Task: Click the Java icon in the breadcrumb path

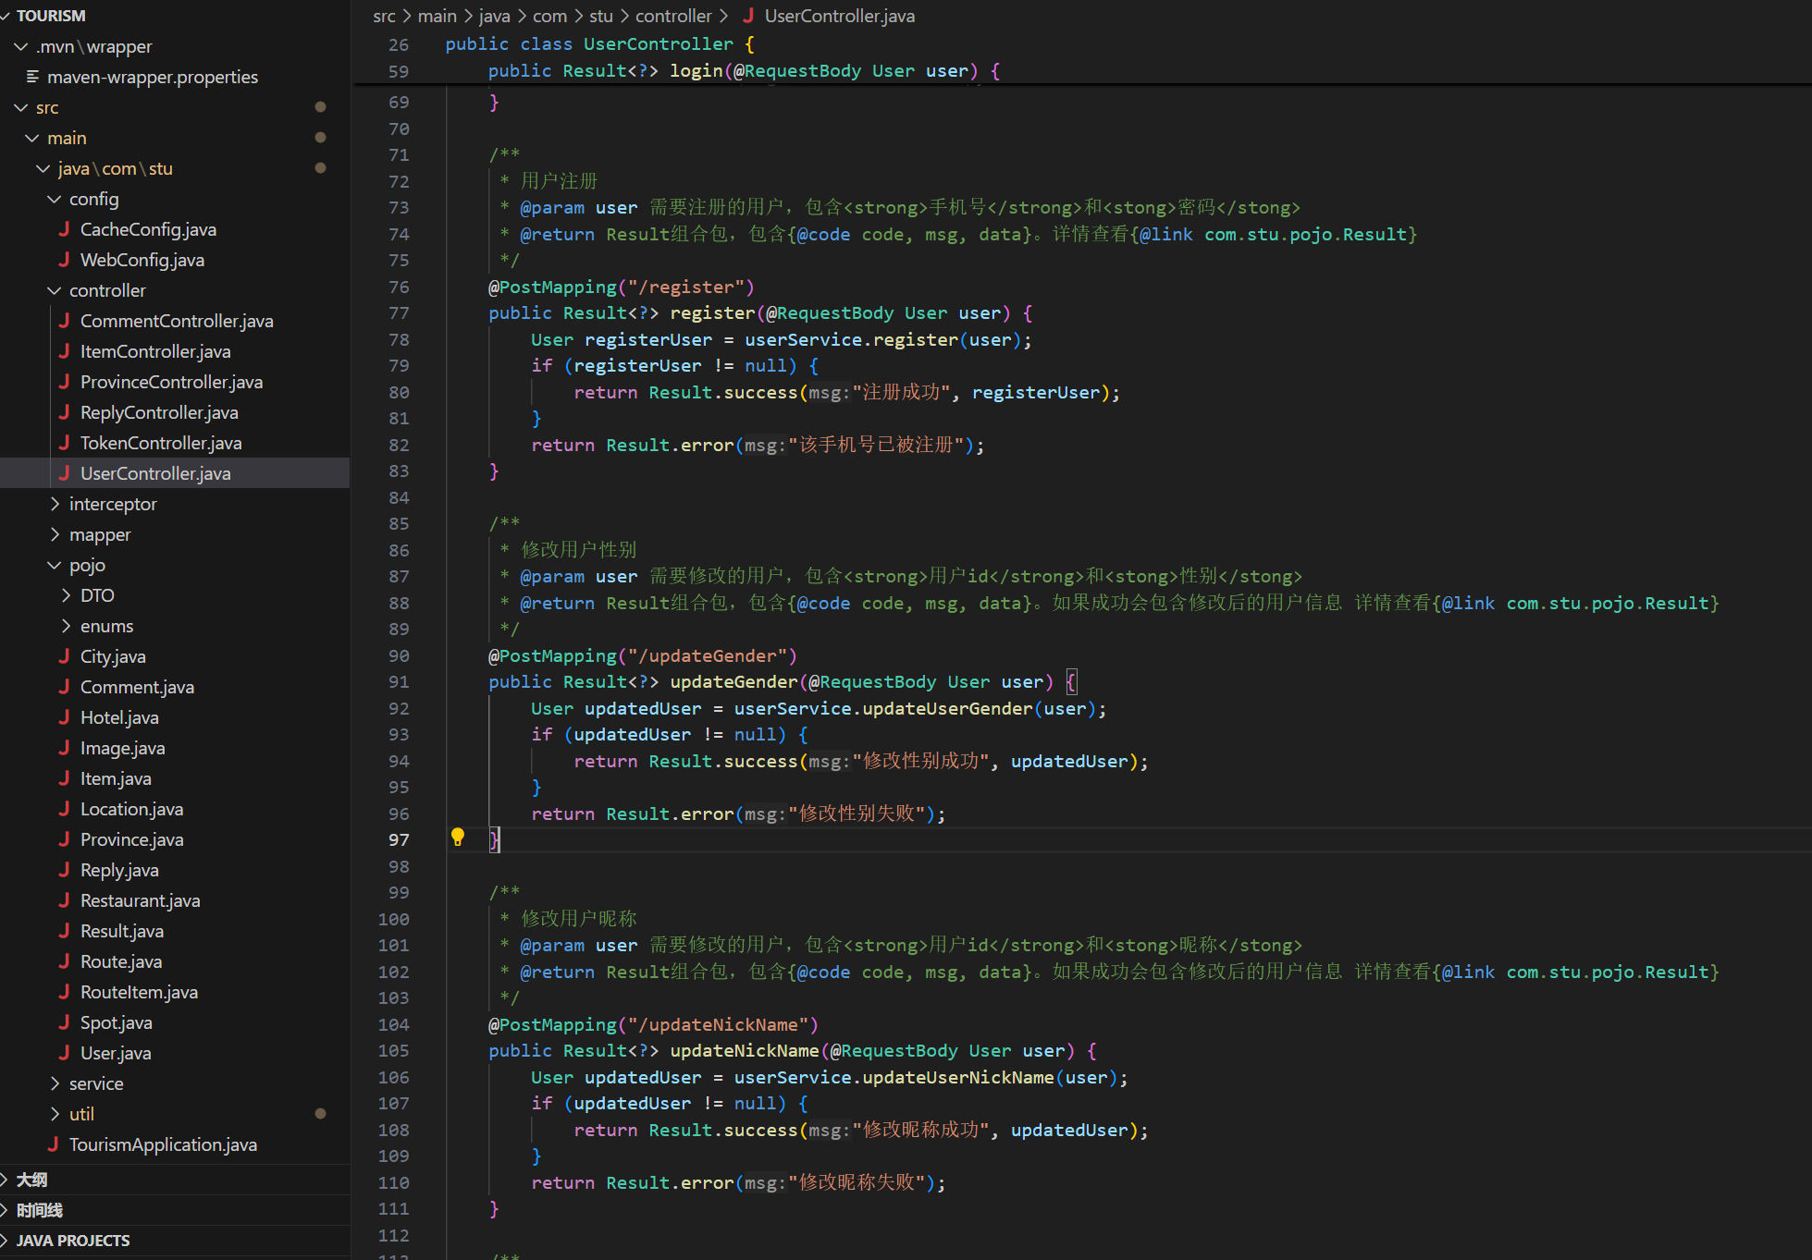Action: click(748, 16)
